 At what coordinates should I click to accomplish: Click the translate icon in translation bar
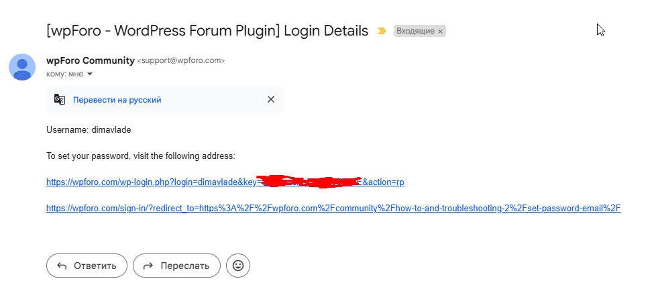click(60, 99)
